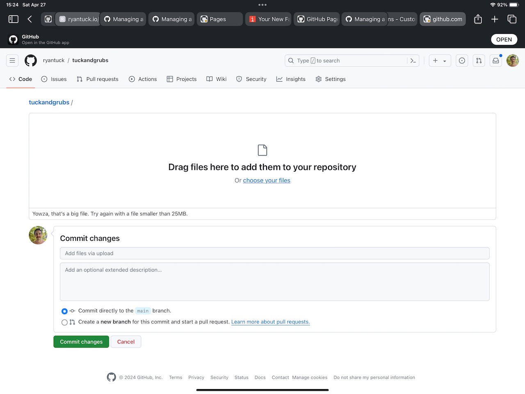Tap Safari share icon
Image resolution: width=525 pixels, height=394 pixels.
tap(478, 19)
